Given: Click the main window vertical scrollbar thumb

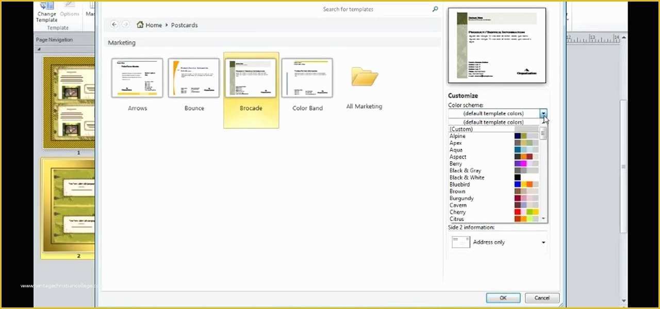Looking at the screenshot, I should coord(624,166).
